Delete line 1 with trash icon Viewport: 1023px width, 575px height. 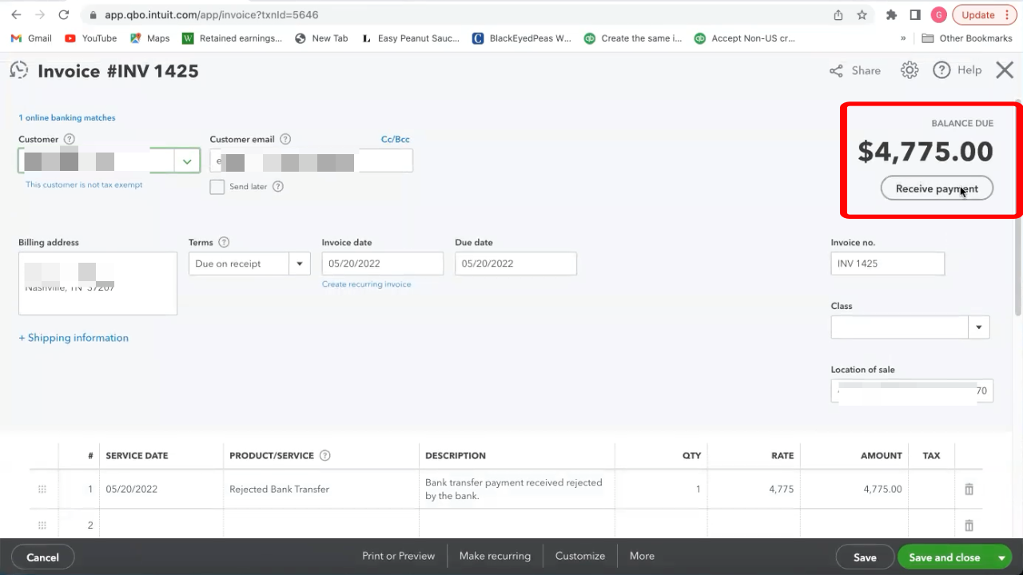(969, 489)
